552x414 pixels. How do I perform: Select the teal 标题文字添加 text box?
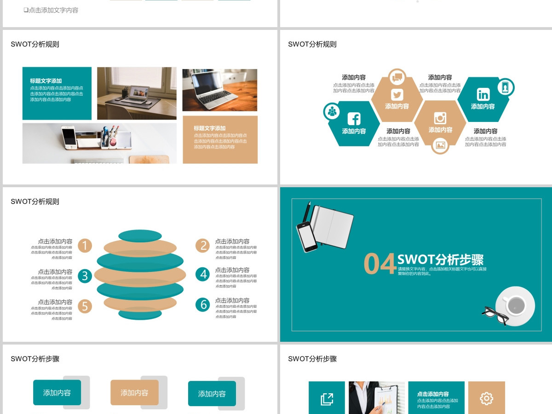pyautogui.click(x=57, y=93)
